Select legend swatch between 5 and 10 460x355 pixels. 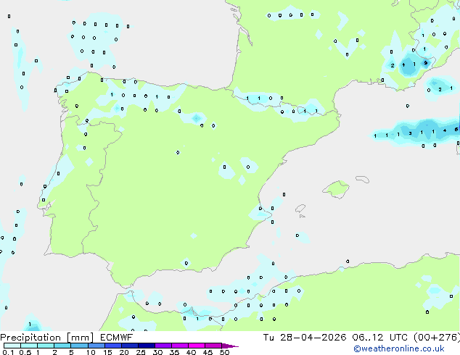(x=79, y=346)
